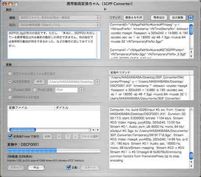Click the /Users/MASAKIBABA/Desktop output path field

coord(71,82)
